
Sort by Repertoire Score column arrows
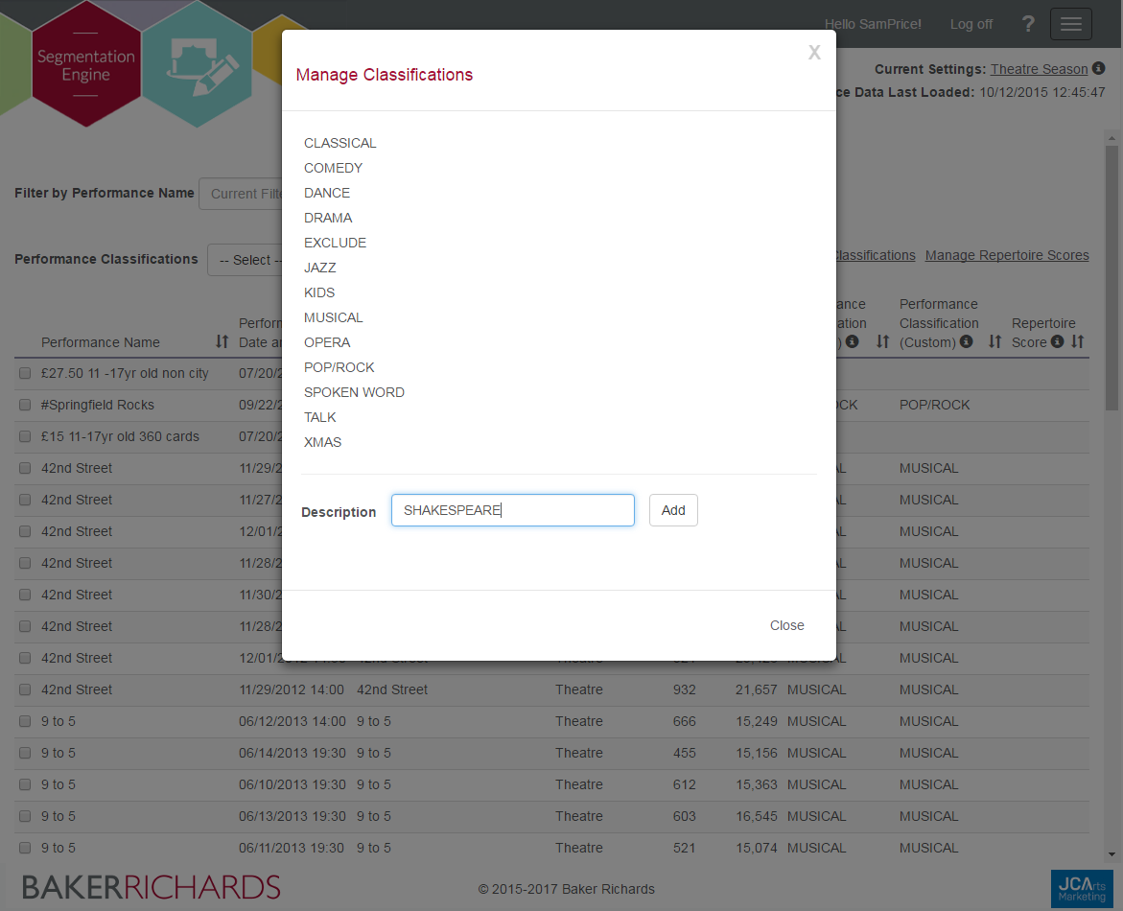click(1078, 342)
